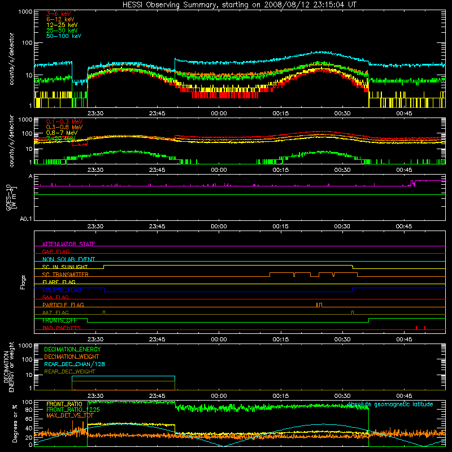
Task: Select the 00:30 time label under the Flags panel
Action: point(342,340)
